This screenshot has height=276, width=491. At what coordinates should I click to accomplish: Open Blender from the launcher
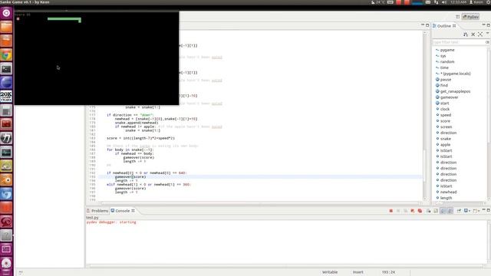pos(6,180)
